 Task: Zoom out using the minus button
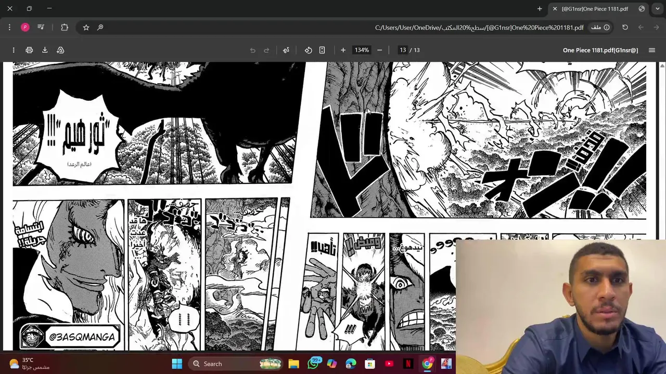point(379,50)
